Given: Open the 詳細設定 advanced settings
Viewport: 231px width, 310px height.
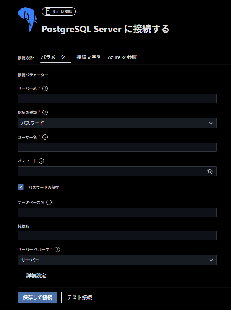Looking at the screenshot, I should tap(36, 275).
